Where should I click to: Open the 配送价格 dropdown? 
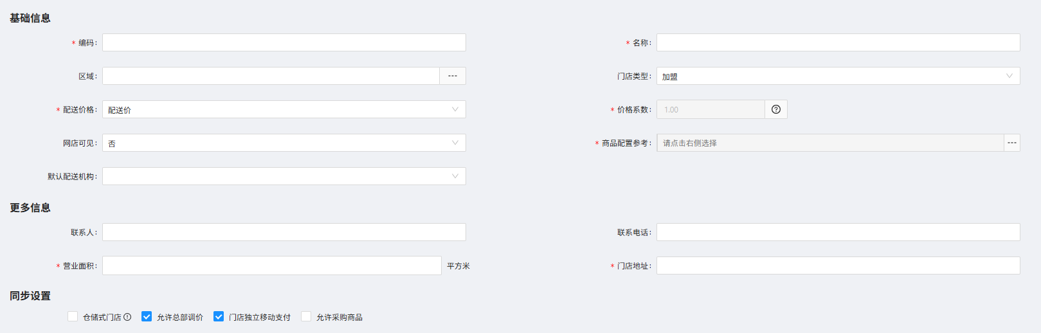click(284, 109)
